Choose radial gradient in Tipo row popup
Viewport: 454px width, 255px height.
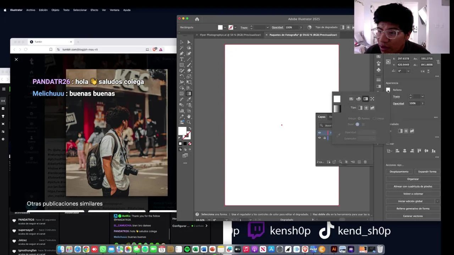[x=366, y=108]
